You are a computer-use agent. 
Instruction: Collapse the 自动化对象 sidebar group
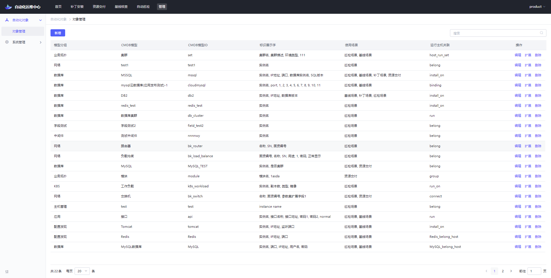pyautogui.click(x=40, y=20)
